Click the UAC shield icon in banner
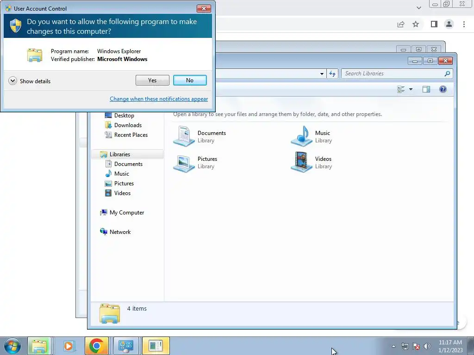 (x=16, y=26)
